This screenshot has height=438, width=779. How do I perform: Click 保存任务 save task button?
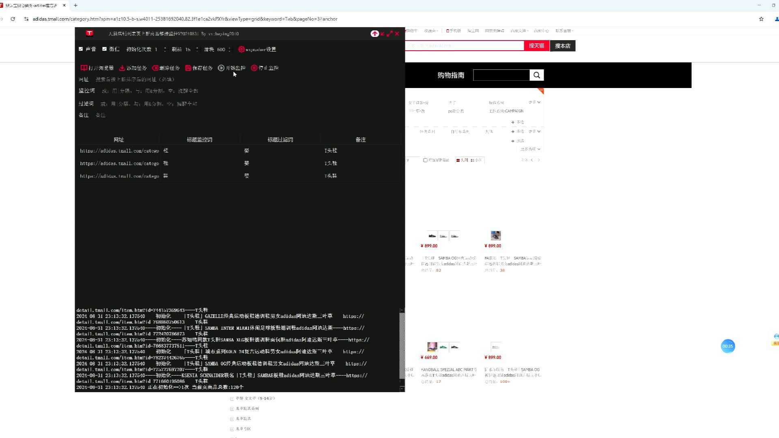coord(199,68)
